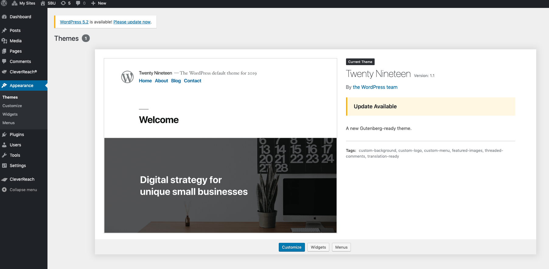This screenshot has width=549, height=269.
Task: Click the Tools wrench icon
Action: click(x=4, y=155)
